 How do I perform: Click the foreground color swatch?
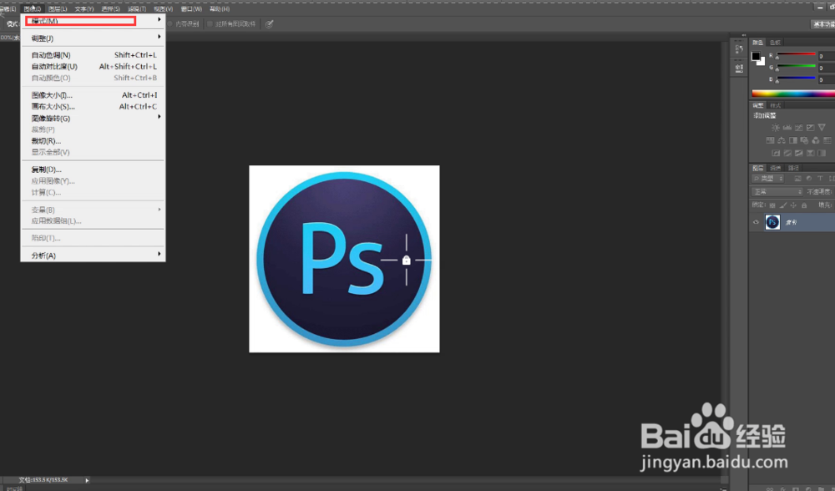[x=757, y=55]
